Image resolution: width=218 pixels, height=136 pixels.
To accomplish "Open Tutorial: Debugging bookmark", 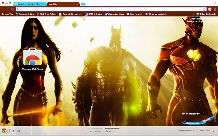I will (x=70, y=14).
